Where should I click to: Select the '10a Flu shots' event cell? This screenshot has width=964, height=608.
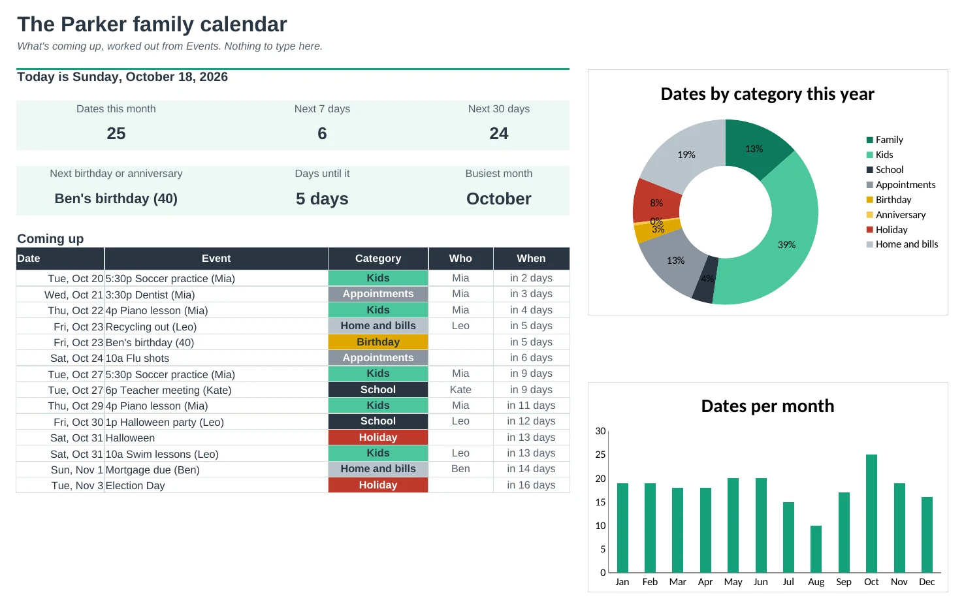point(216,359)
